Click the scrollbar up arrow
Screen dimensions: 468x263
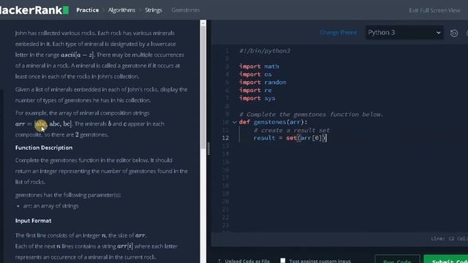(203, 23)
